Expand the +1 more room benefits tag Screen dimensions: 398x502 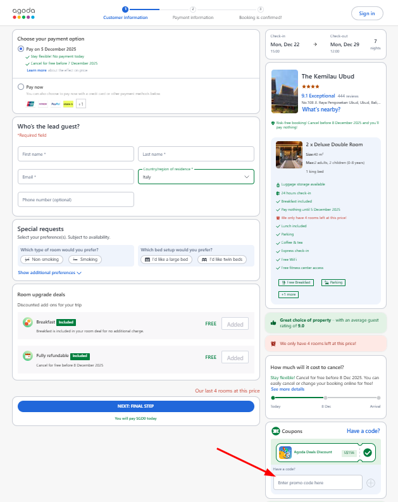pyautogui.click(x=289, y=294)
